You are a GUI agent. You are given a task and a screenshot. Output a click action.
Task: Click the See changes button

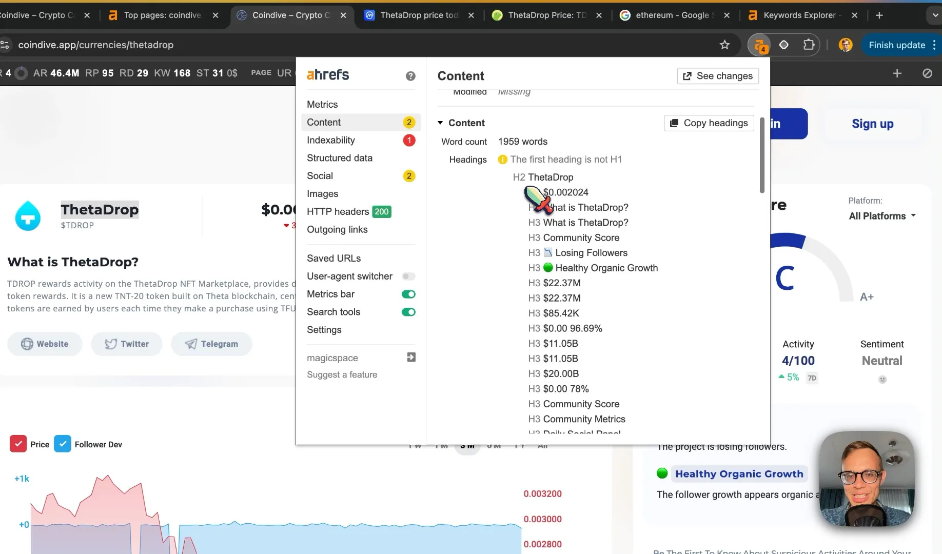point(718,76)
